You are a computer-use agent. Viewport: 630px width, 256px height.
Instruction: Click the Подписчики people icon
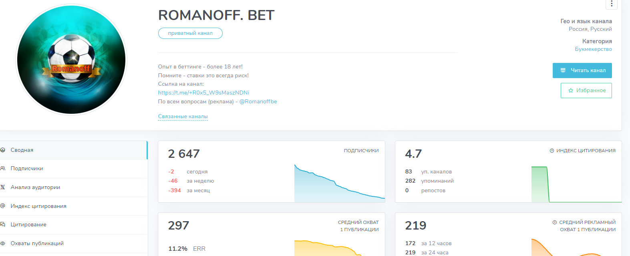pyautogui.click(x=3, y=169)
